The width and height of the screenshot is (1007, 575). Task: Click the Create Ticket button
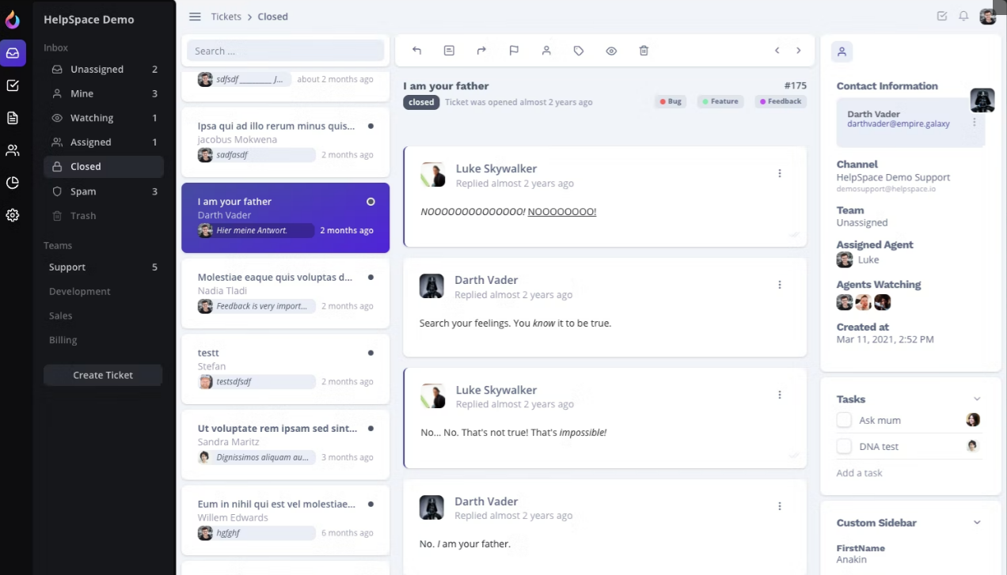tap(103, 375)
